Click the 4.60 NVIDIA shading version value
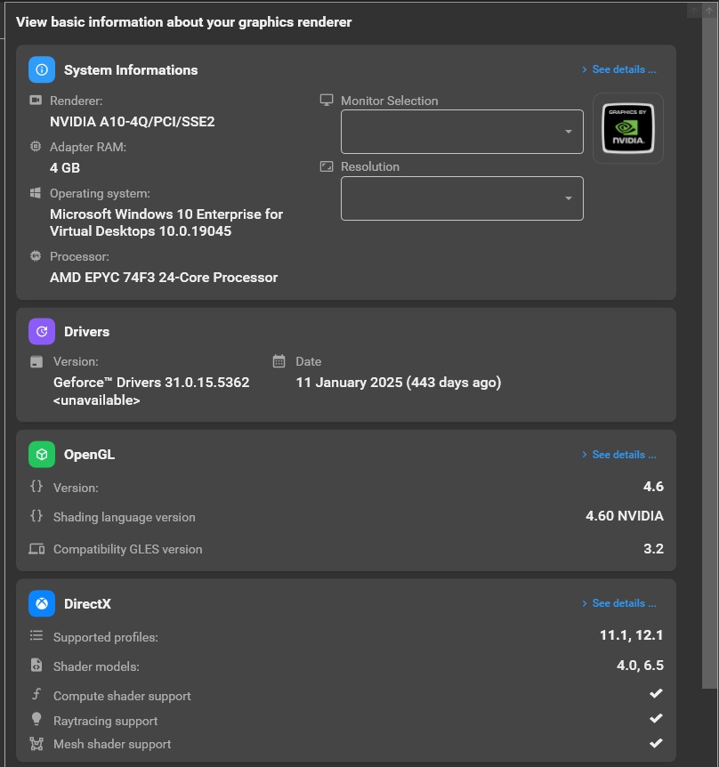This screenshot has height=767, width=719. tap(625, 515)
